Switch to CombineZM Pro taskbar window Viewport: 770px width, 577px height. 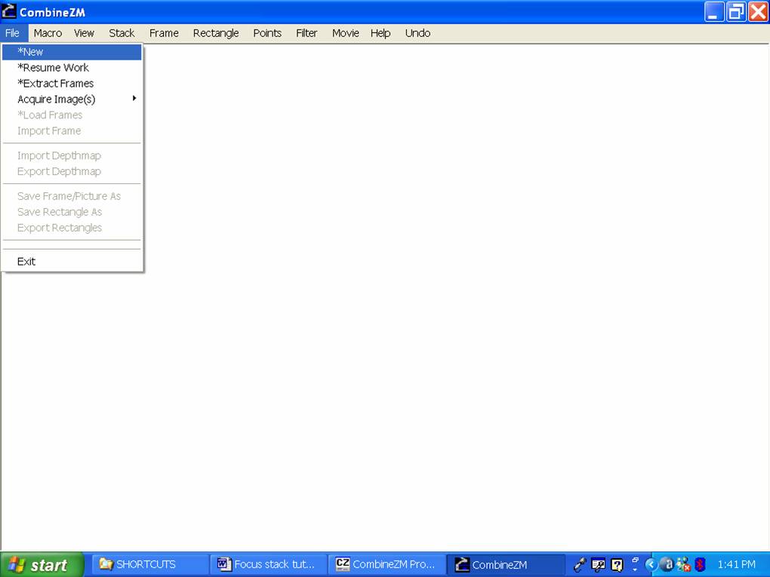(x=387, y=565)
